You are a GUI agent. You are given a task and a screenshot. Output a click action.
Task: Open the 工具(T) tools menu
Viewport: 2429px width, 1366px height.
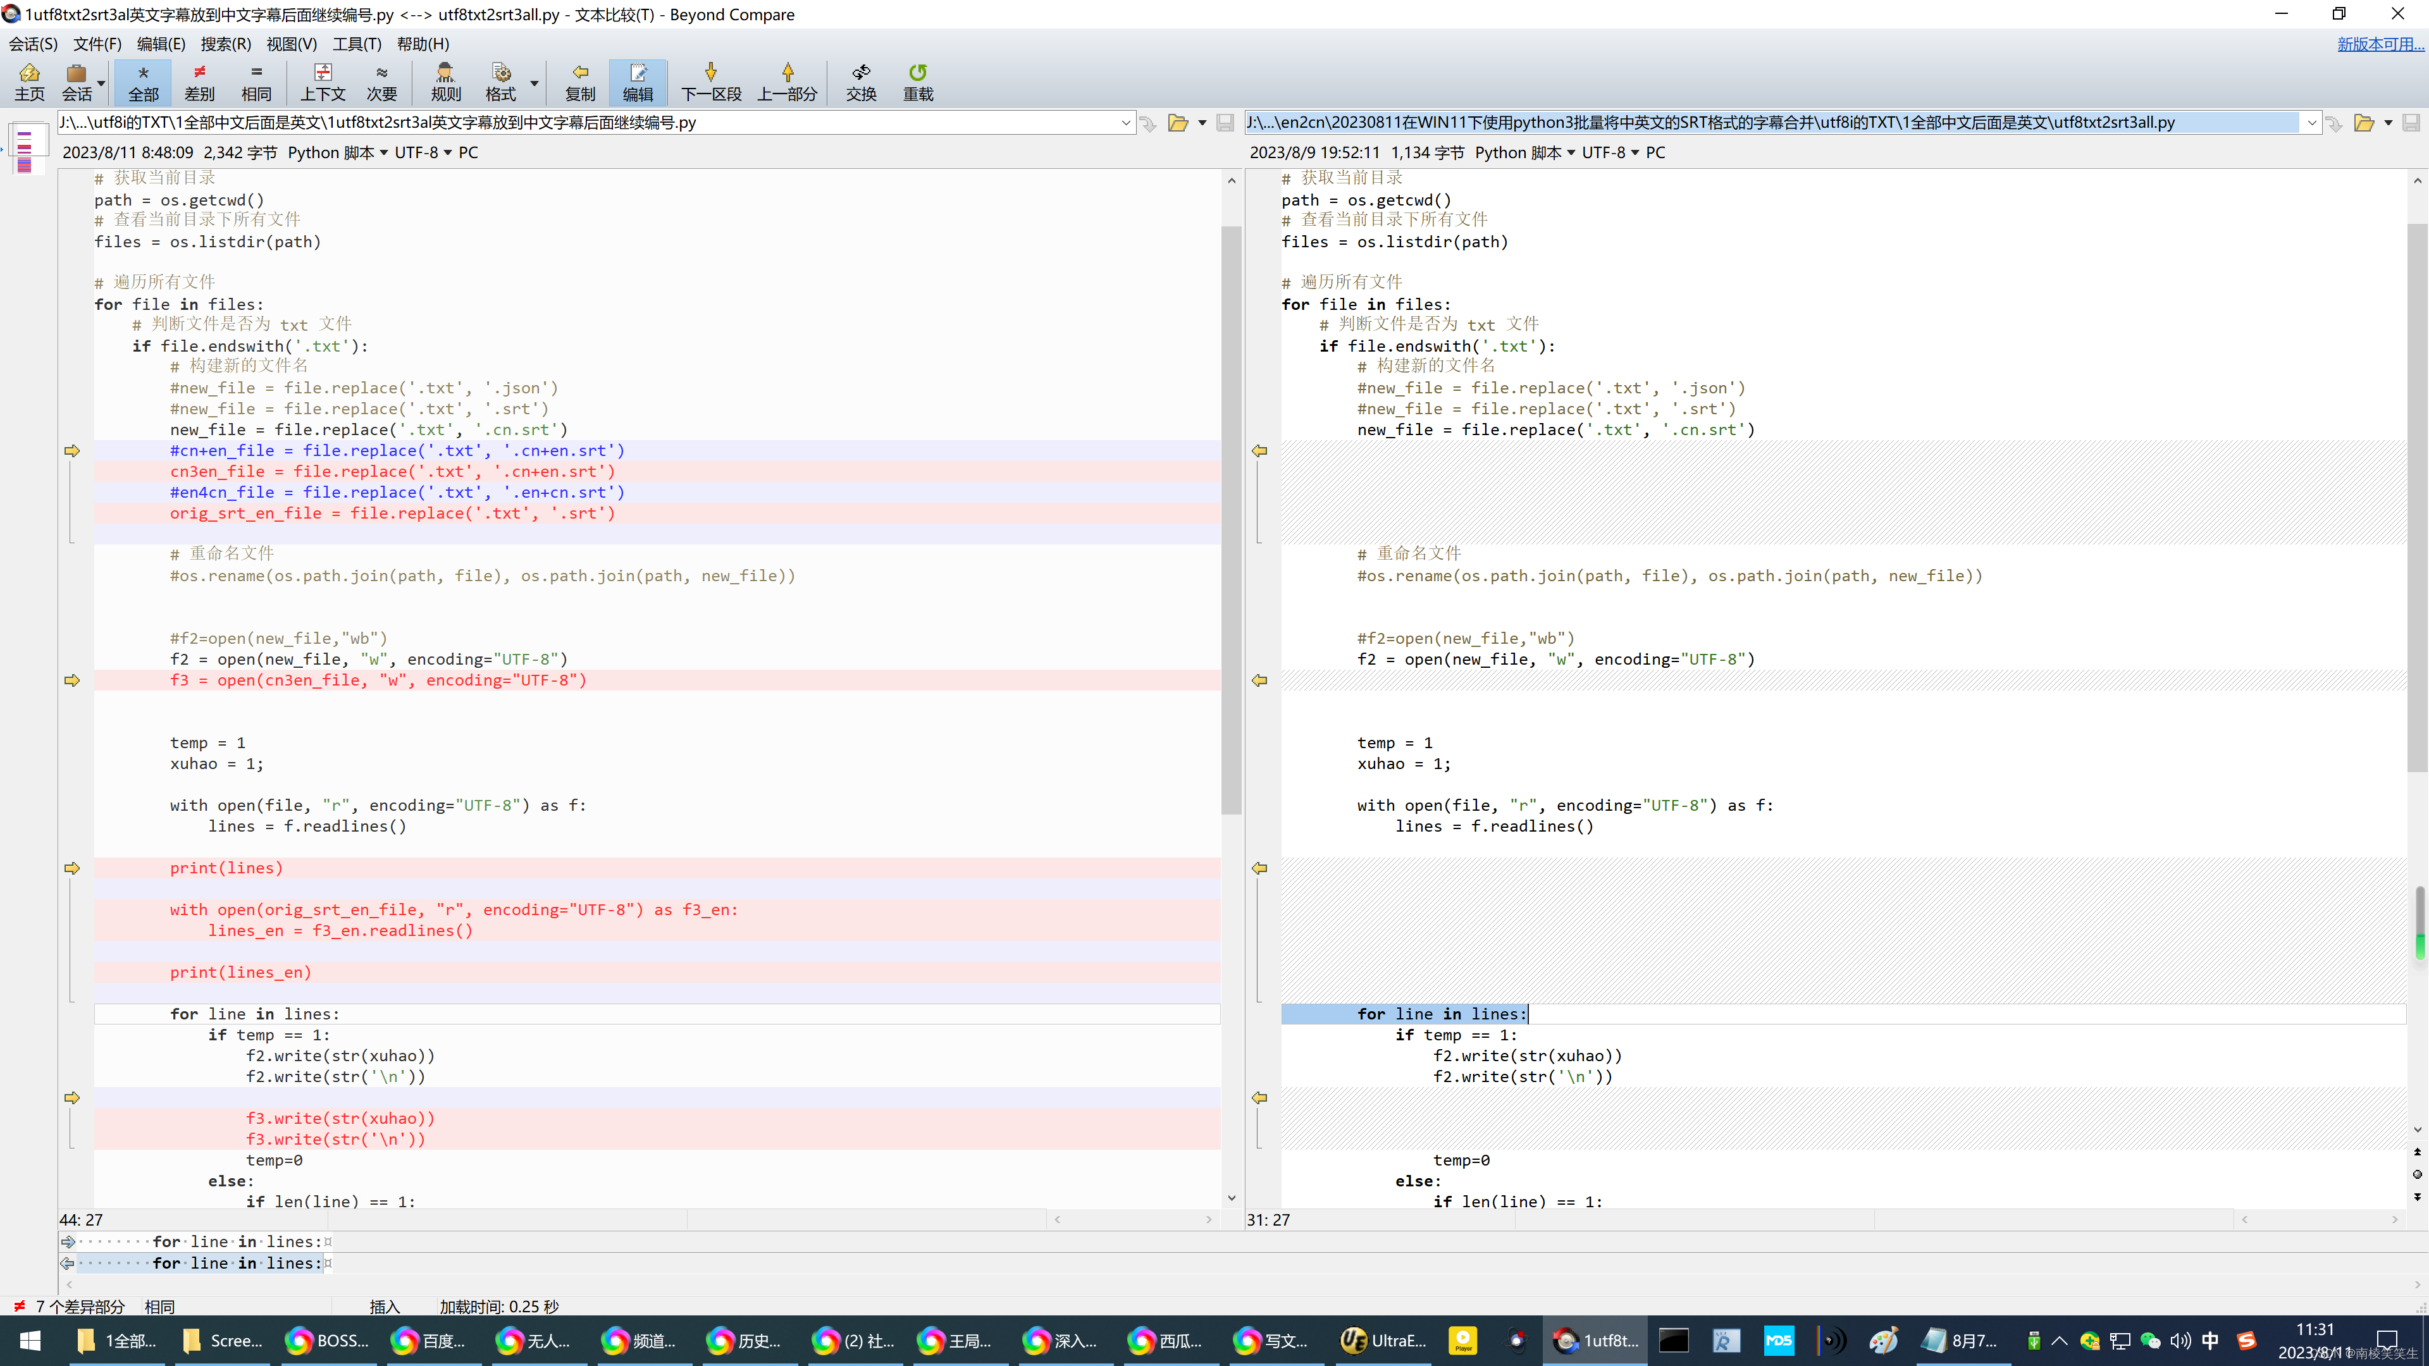click(x=356, y=44)
